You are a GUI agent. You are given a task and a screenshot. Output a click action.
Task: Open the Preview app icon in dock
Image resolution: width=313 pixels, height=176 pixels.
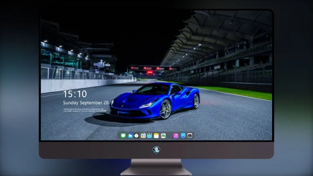tap(143, 136)
